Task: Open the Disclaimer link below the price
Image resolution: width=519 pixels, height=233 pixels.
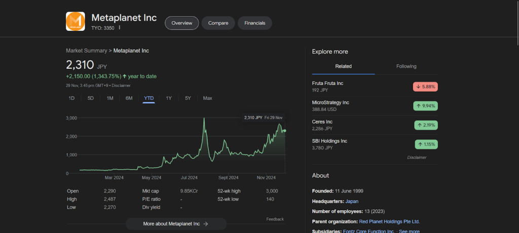Action: coord(121,86)
